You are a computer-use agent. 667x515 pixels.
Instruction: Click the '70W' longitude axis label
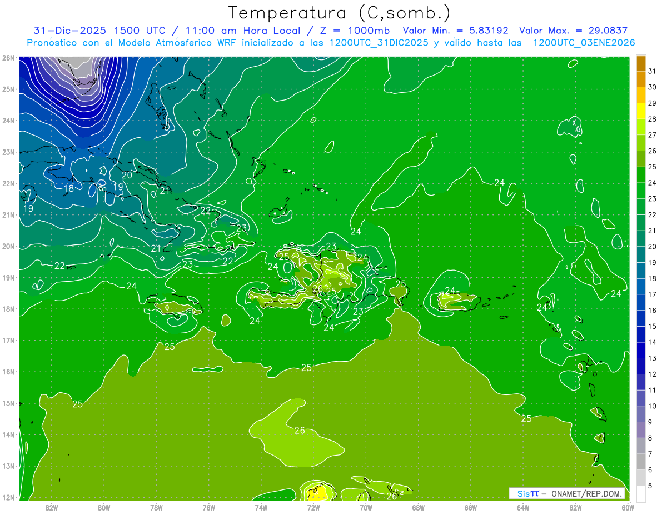click(366, 507)
